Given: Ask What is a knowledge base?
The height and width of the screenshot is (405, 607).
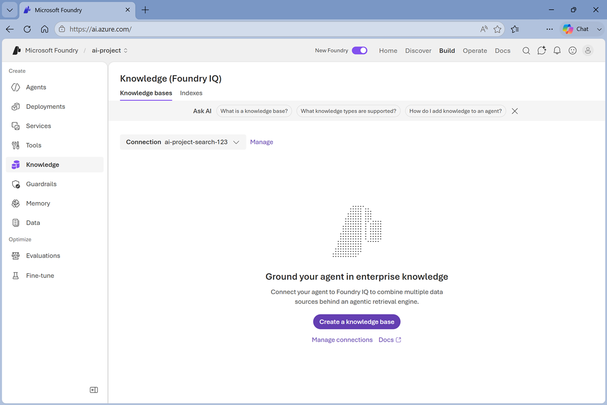Looking at the screenshot, I should point(254,111).
